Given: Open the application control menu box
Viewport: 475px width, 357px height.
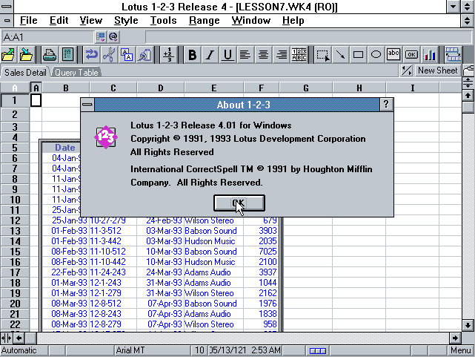Looking at the screenshot, I should 7,7.
